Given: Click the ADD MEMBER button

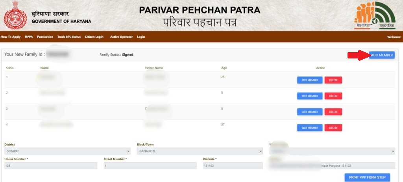Looking at the screenshot, I should coord(382,55).
